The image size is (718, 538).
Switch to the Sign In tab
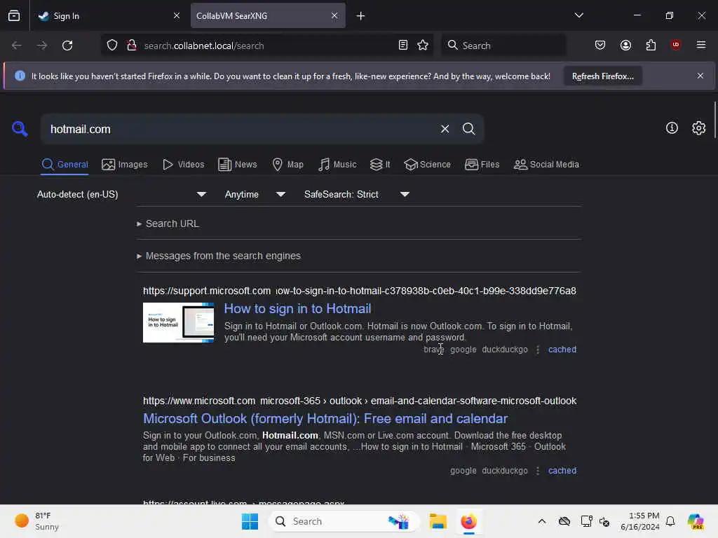109,16
